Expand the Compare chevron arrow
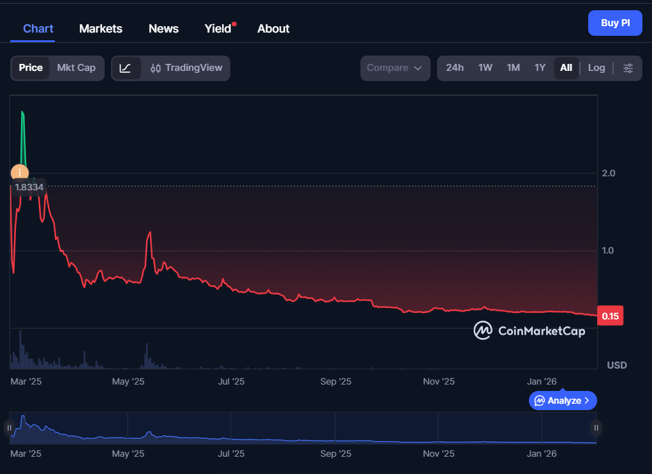652x474 pixels. [418, 68]
